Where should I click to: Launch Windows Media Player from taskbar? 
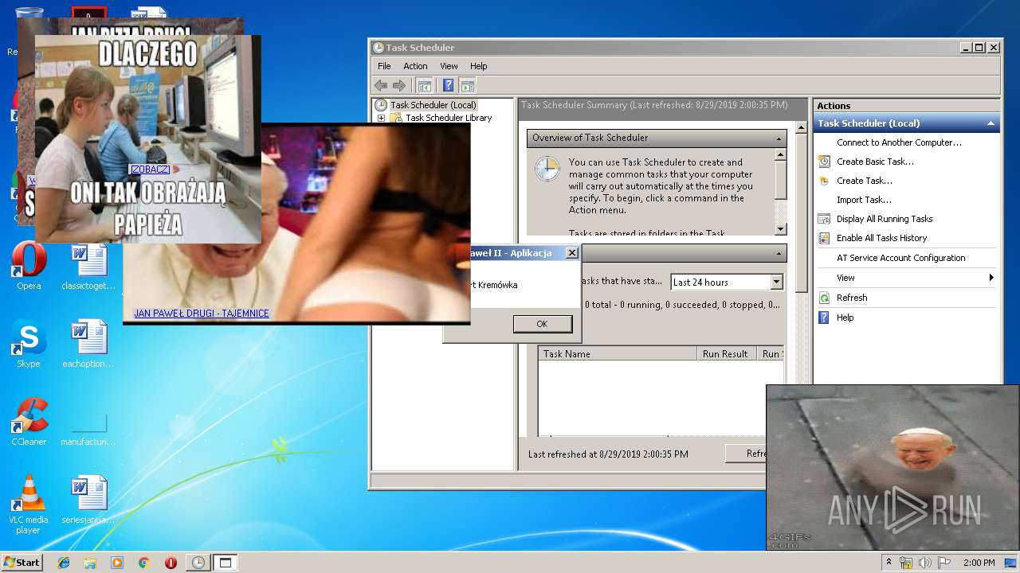117,563
